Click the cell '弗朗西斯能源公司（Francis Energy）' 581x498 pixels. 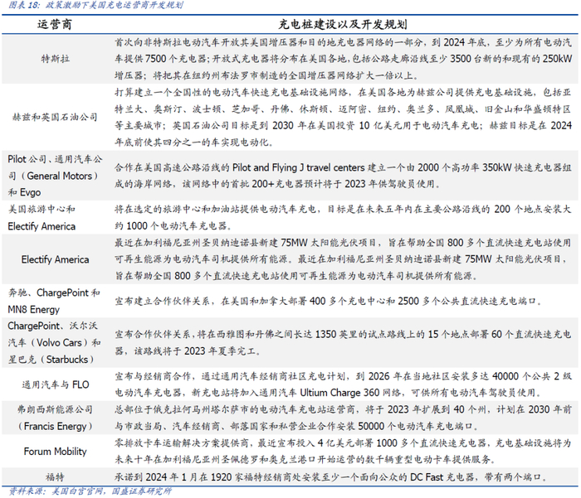(x=55, y=418)
